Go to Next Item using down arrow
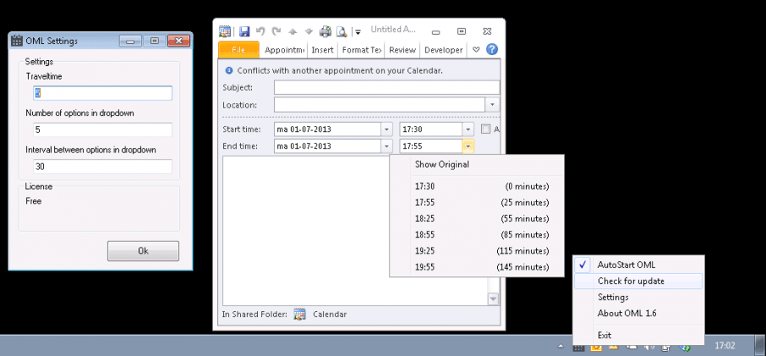The width and height of the screenshot is (766, 356). click(x=309, y=31)
